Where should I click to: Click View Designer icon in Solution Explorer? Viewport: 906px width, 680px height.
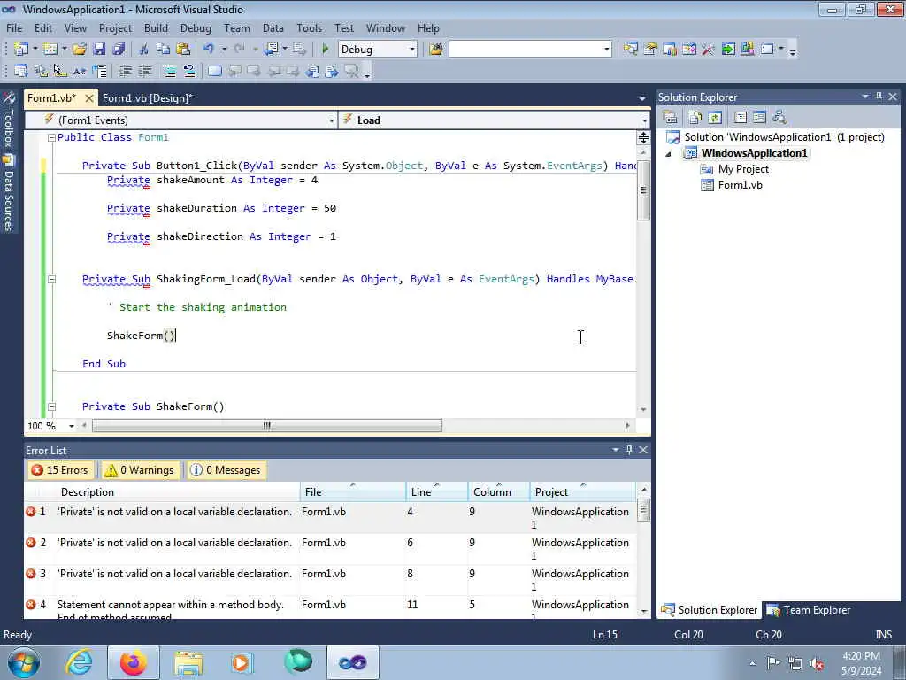[x=759, y=118]
